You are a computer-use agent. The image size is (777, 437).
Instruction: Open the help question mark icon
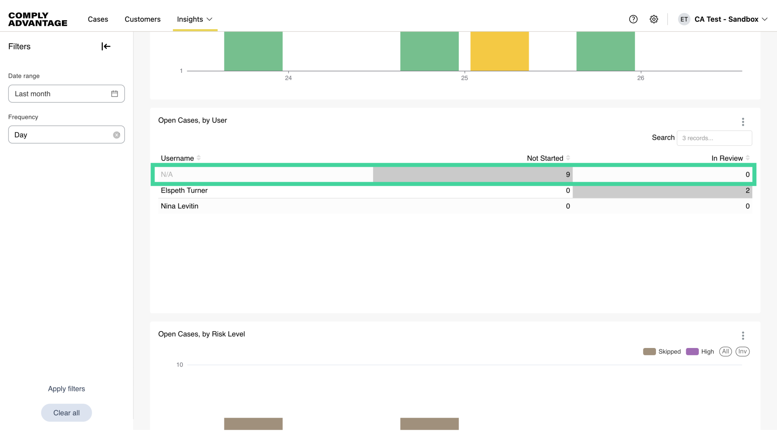[x=633, y=19]
